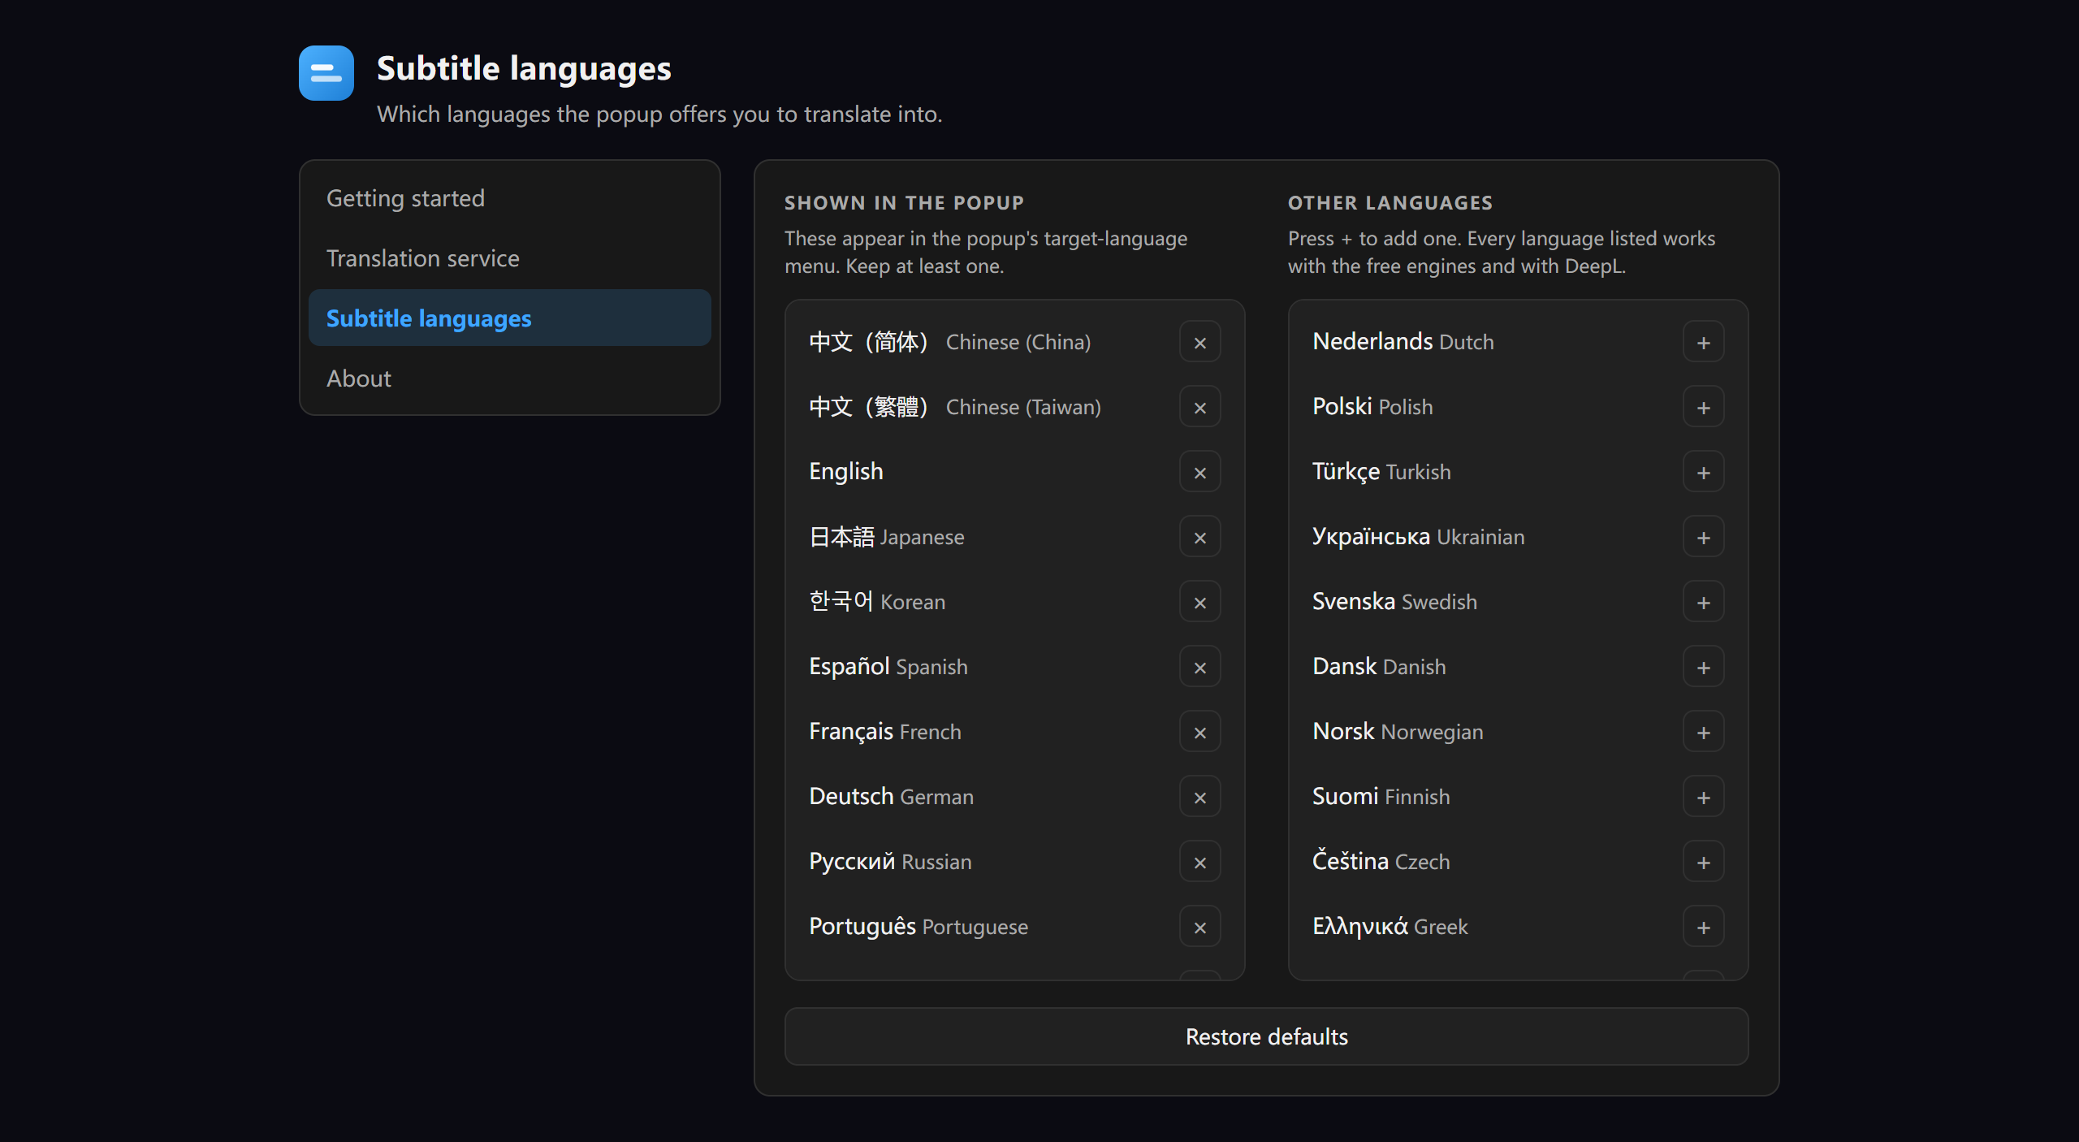Image resolution: width=2079 pixels, height=1142 pixels.
Task: Click the Svenska Swedish row label
Action: 1394,602
